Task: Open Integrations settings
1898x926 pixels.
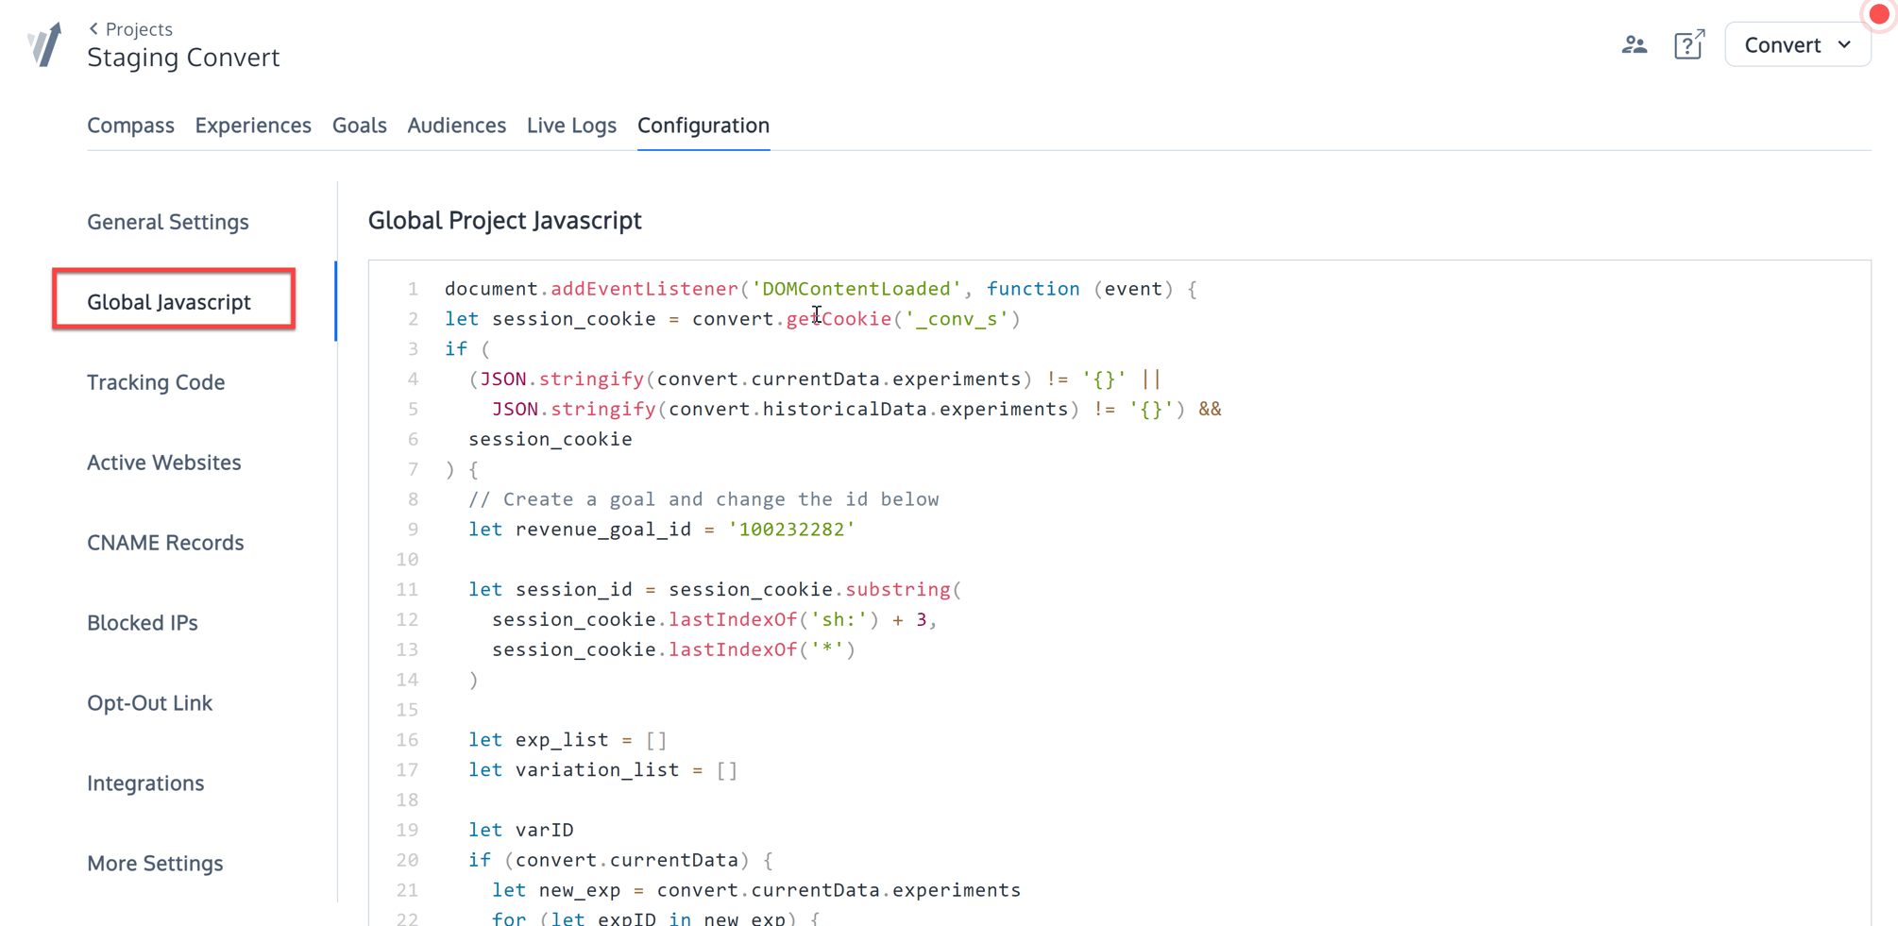Action: [x=145, y=783]
